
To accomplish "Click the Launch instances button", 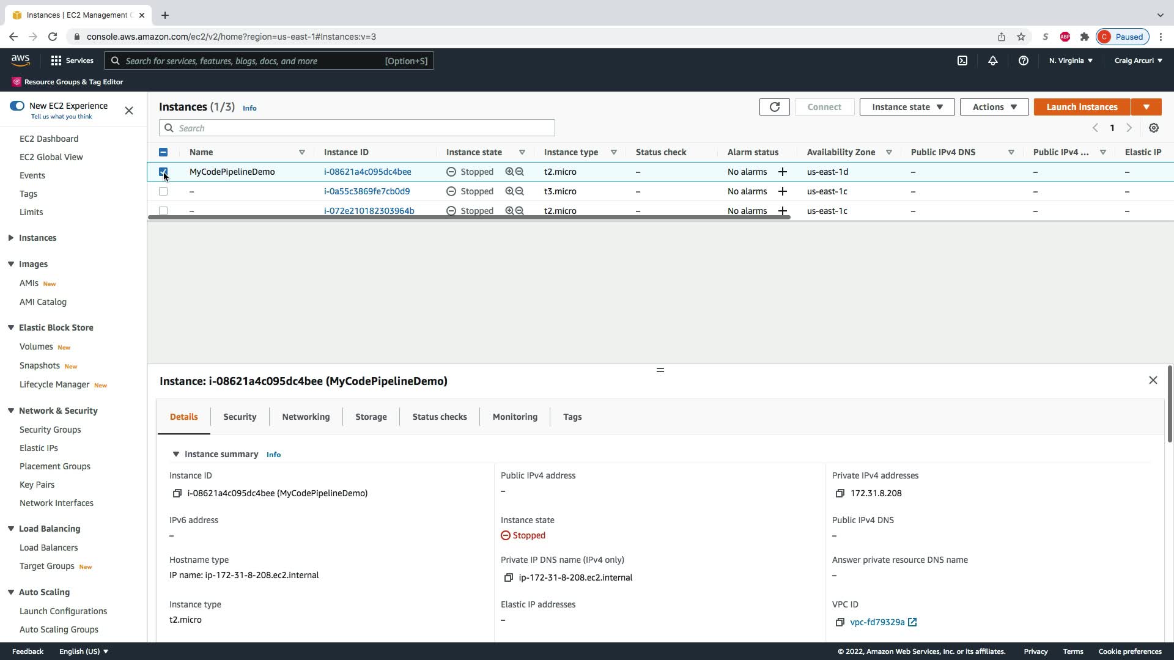I will pos(1081,107).
